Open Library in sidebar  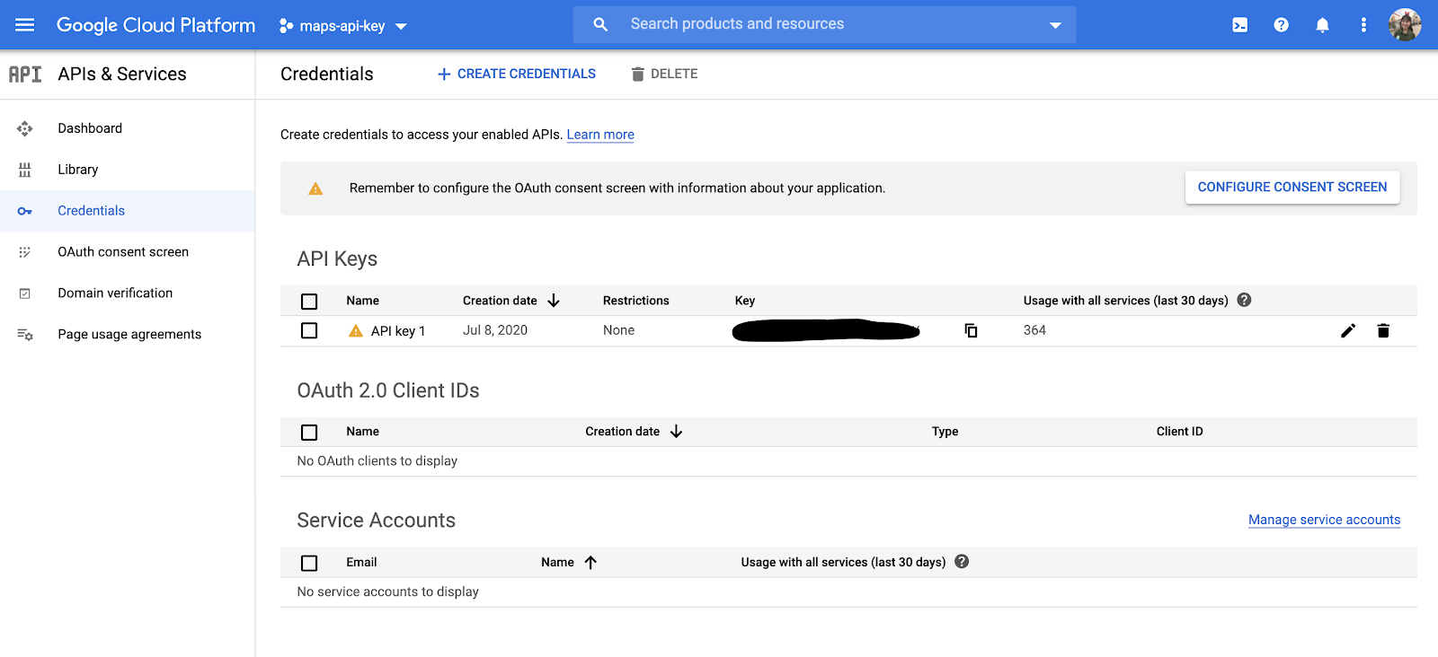(78, 170)
